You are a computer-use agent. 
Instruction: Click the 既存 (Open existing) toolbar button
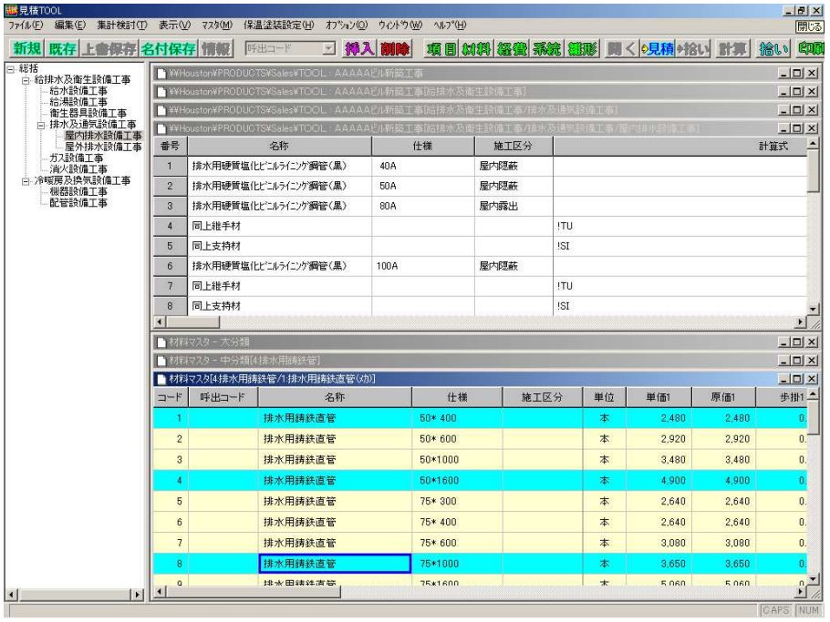tap(64, 47)
